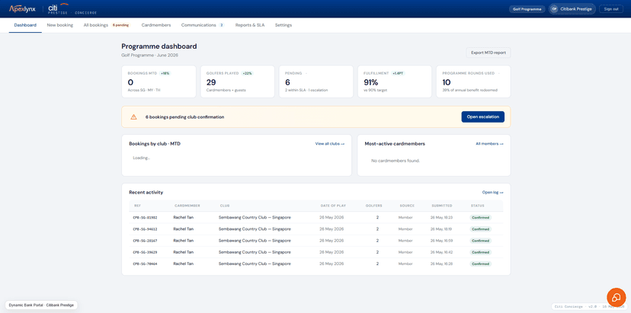Select the Reports & SLA tab
The height and width of the screenshot is (313, 631).
250,25
